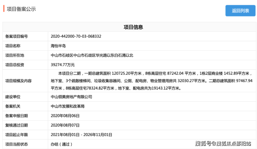The width and height of the screenshot is (257, 149).
Task: Select date 2020年08月07日
Action: (x=65, y=125)
